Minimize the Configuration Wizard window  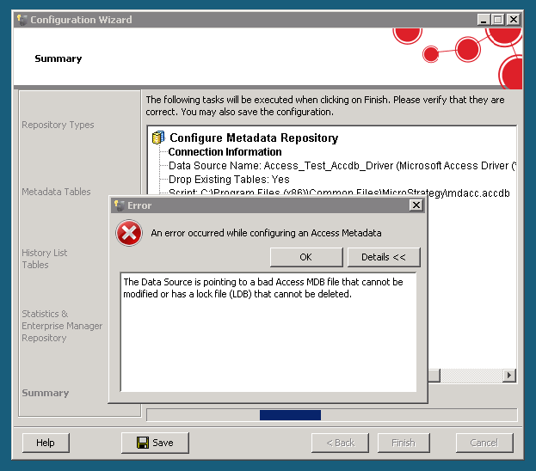pos(484,20)
